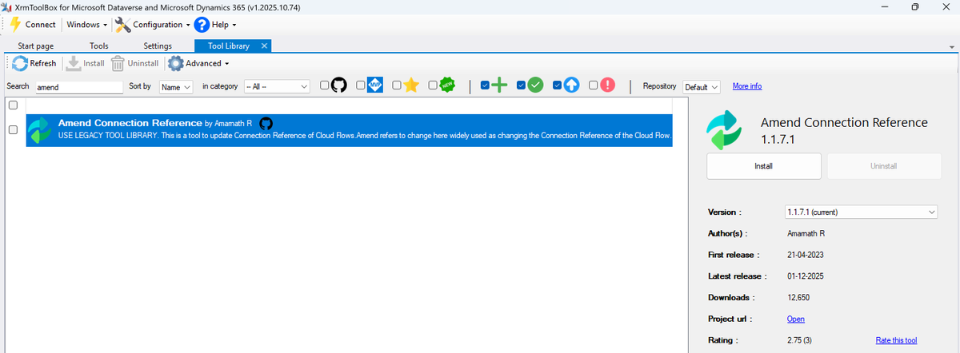Open the Windows dropdown menu
The image size is (960, 353).
point(86,25)
